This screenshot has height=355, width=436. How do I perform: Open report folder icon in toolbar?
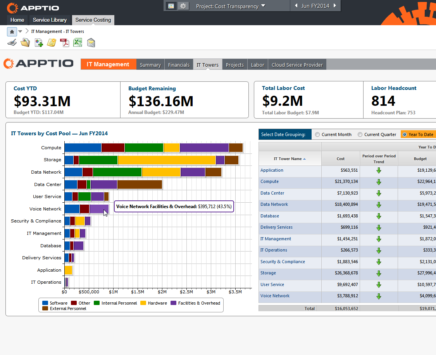[25, 43]
